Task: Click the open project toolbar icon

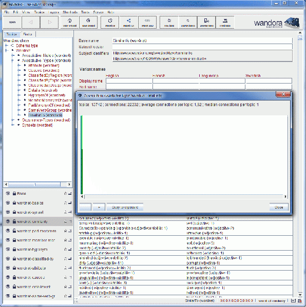Action: (70, 22)
